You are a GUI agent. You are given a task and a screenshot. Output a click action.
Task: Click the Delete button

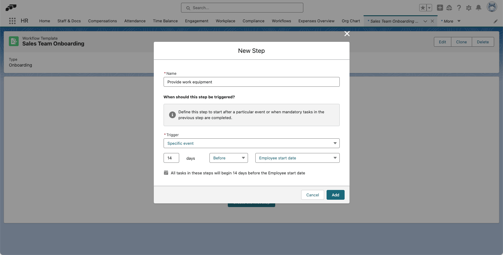tap(483, 42)
